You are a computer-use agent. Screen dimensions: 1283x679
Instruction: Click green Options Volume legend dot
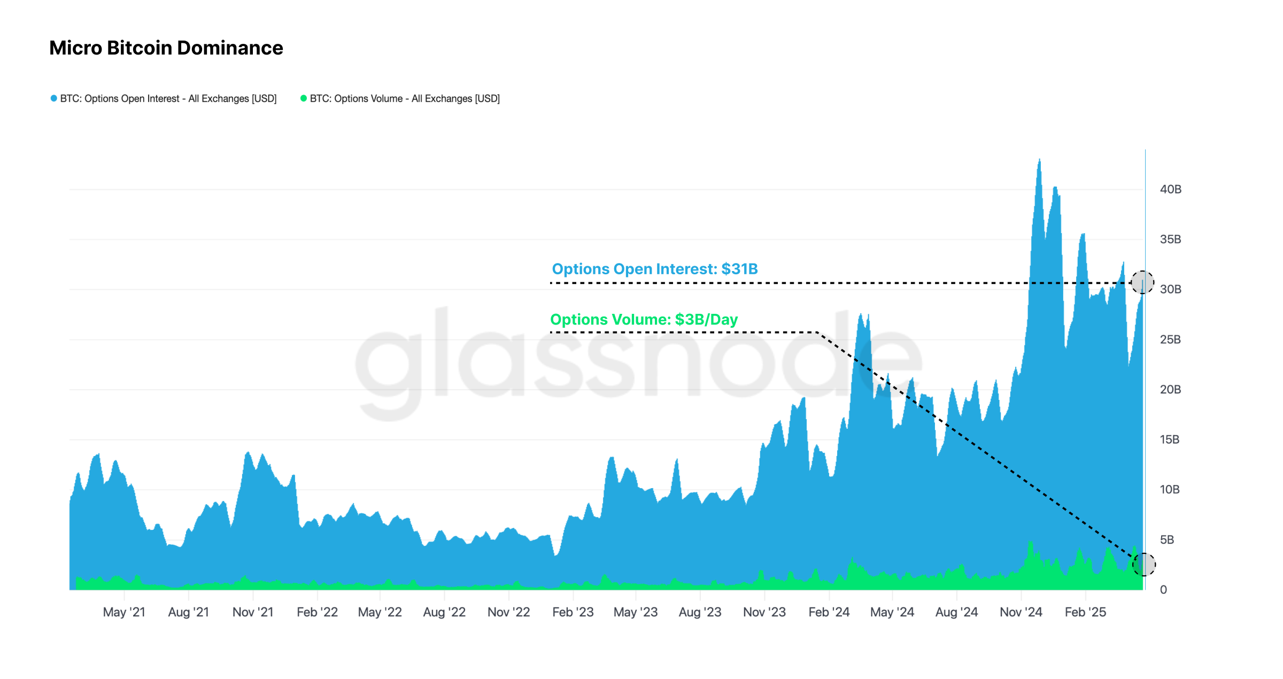(303, 98)
